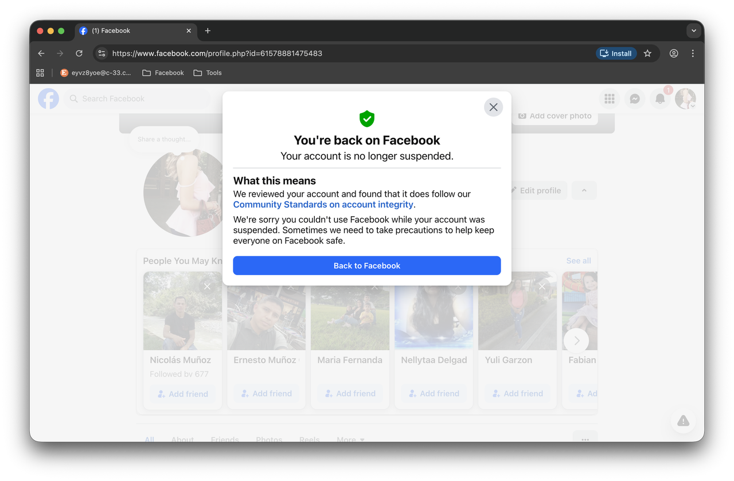The width and height of the screenshot is (734, 481).
Task: Expand the tab search dropdown
Action: [x=694, y=31]
